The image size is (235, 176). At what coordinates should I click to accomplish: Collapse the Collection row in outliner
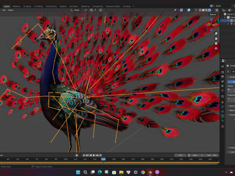[x=225, y=18]
